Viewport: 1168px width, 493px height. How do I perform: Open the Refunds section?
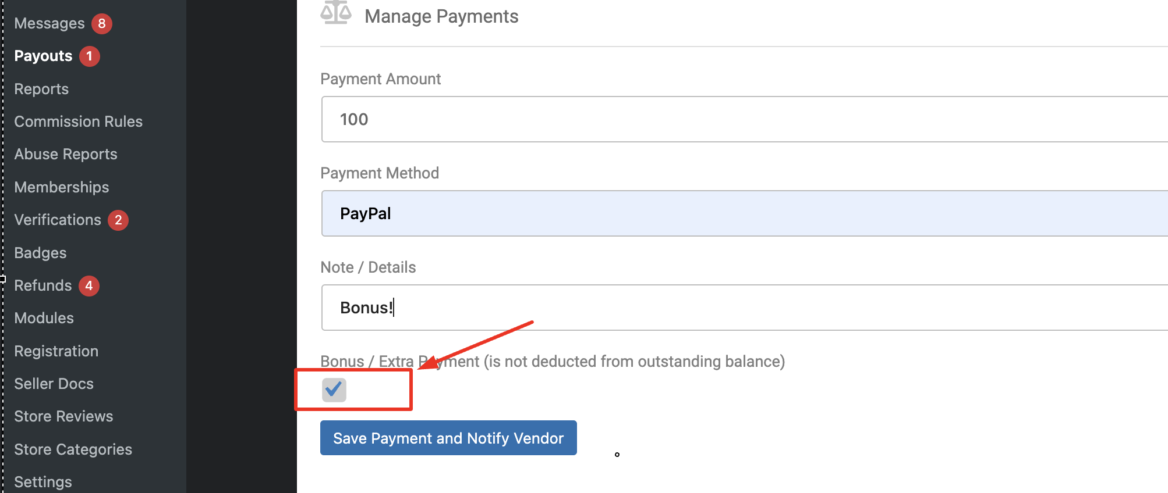[43, 285]
